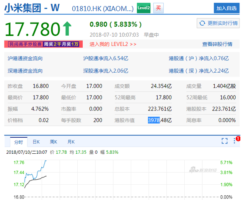This screenshot has height=200, width=241.
Task: Open 沪港通资金流向 link
Action: (x=25, y=59)
